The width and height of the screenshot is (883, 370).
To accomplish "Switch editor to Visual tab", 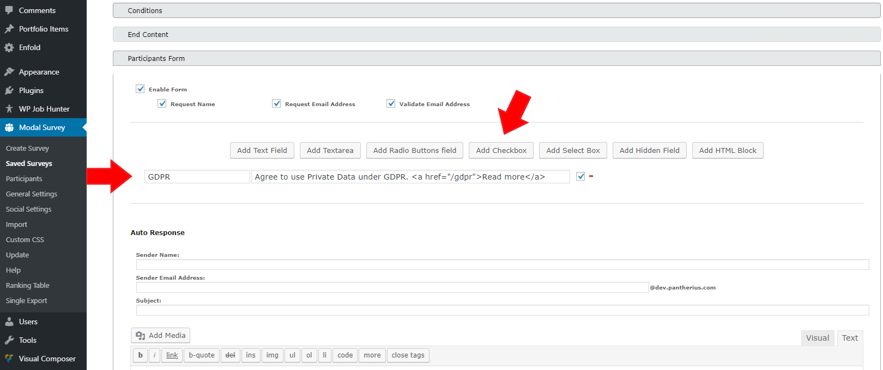I will 818,338.
